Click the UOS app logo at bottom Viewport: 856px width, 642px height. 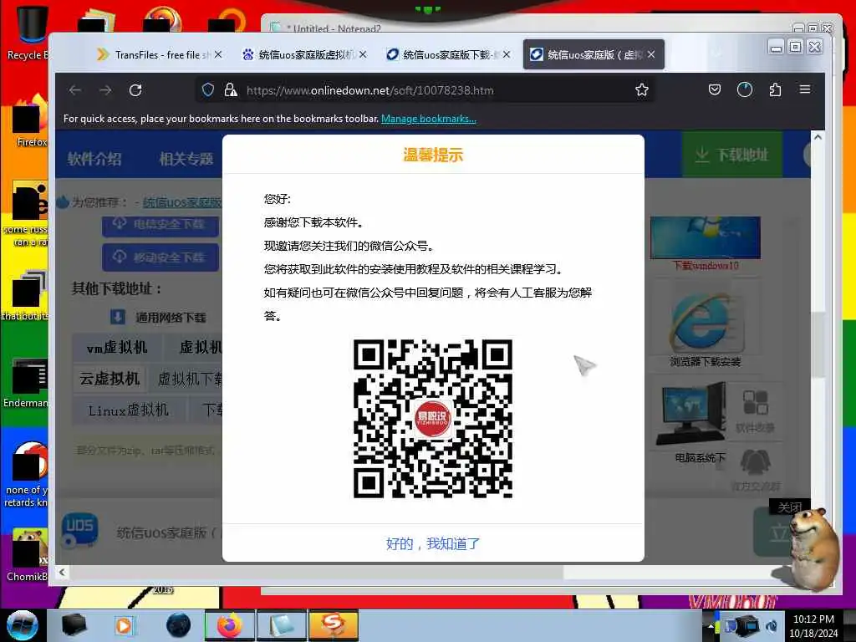click(79, 529)
